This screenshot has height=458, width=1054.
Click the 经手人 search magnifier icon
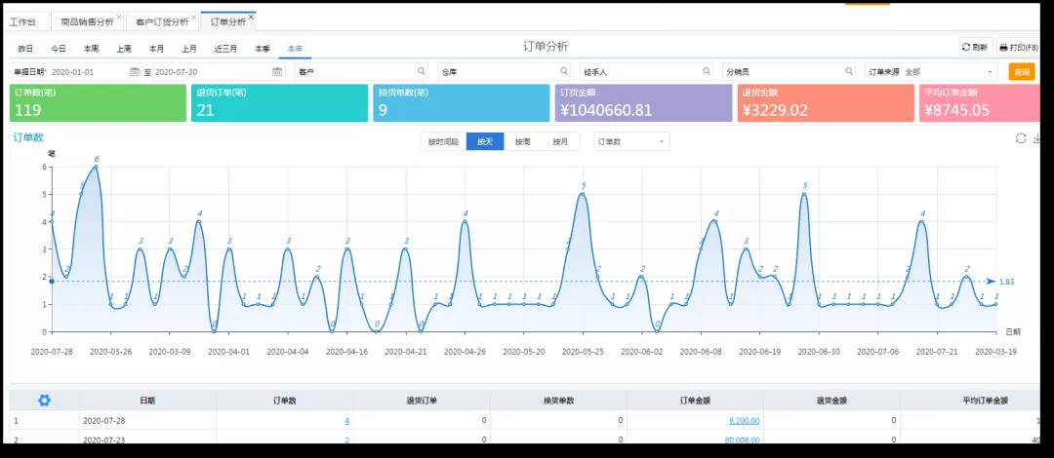tap(707, 71)
